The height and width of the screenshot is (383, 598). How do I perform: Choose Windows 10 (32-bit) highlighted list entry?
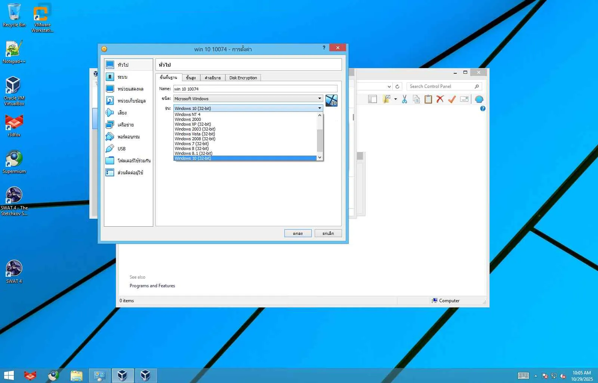pos(245,158)
